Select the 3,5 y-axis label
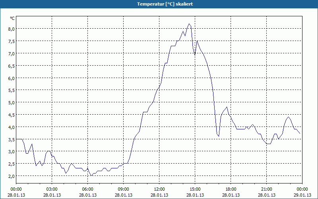This screenshot has height=199, width=318. [x=12, y=140]
